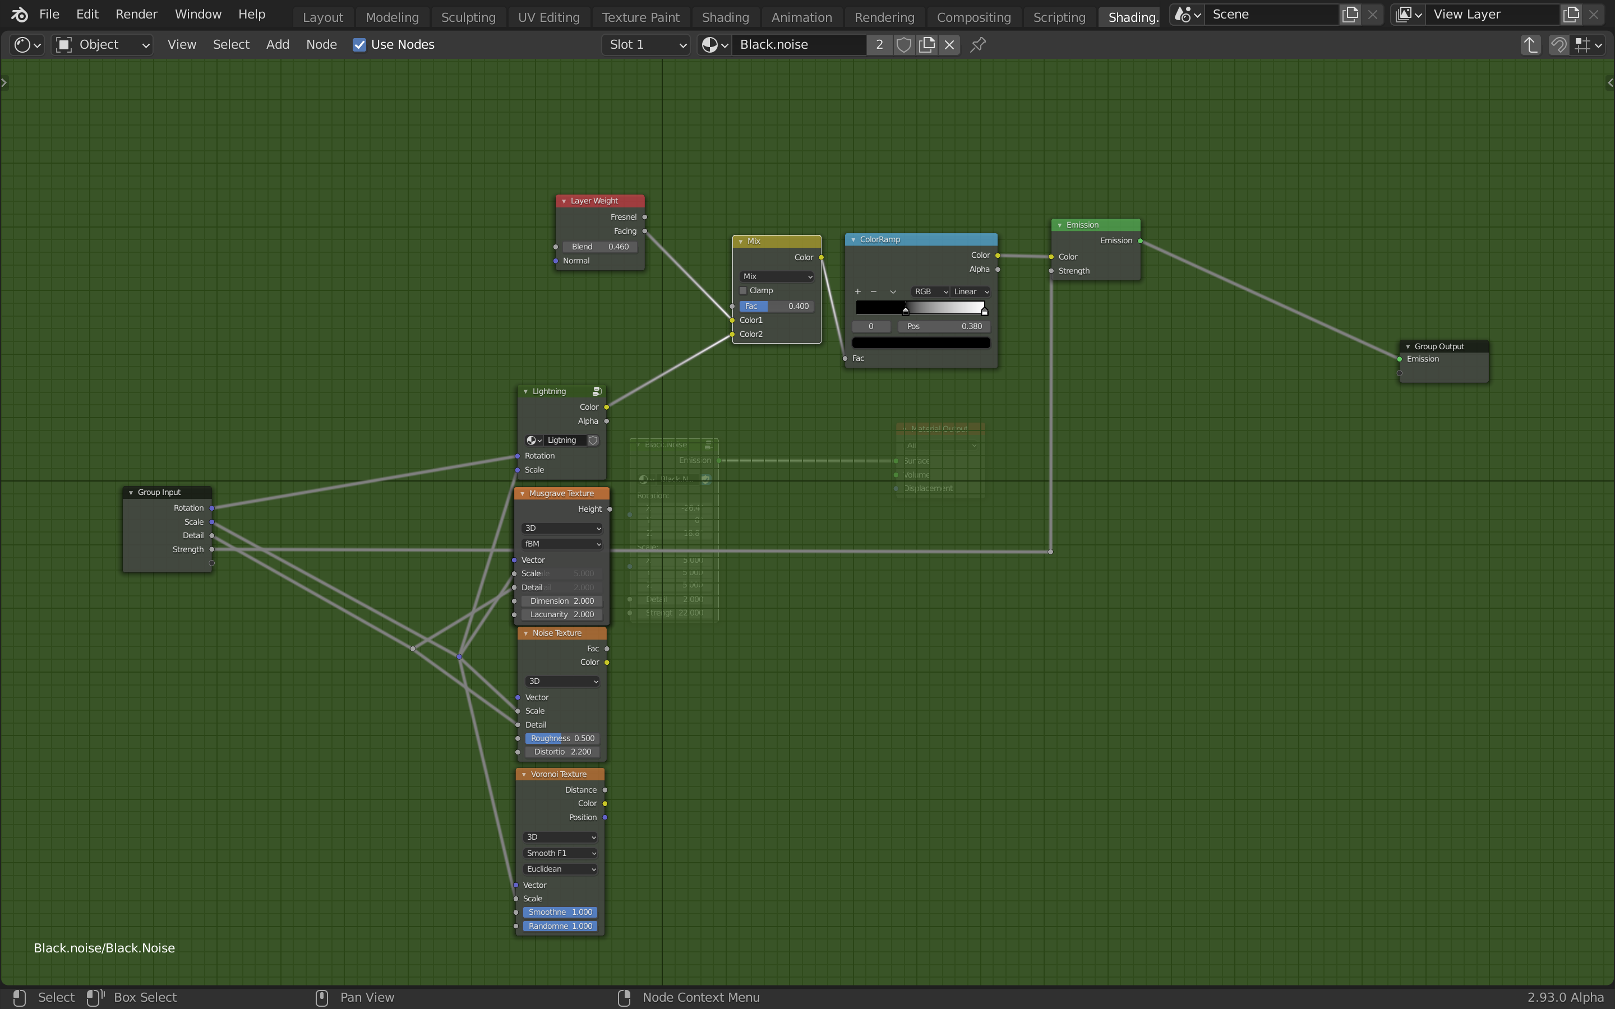This screenshot has width=1615, height=1009.
Task: Open the Linear interpolation dropdown in ColorRamp
Action: point(970,291)
